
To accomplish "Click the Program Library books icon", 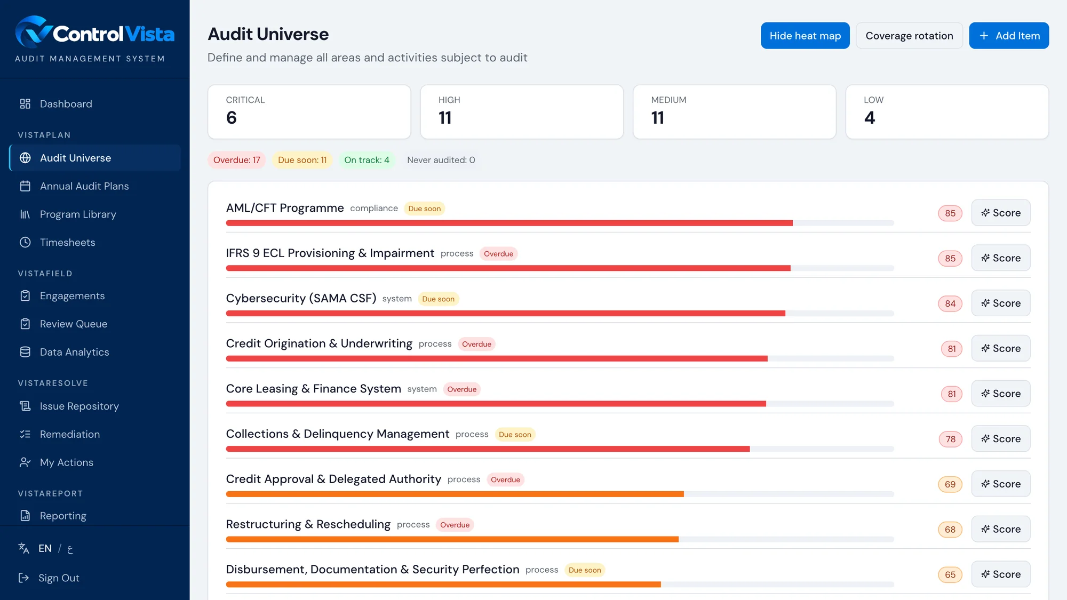I will (x=25, y=214).
